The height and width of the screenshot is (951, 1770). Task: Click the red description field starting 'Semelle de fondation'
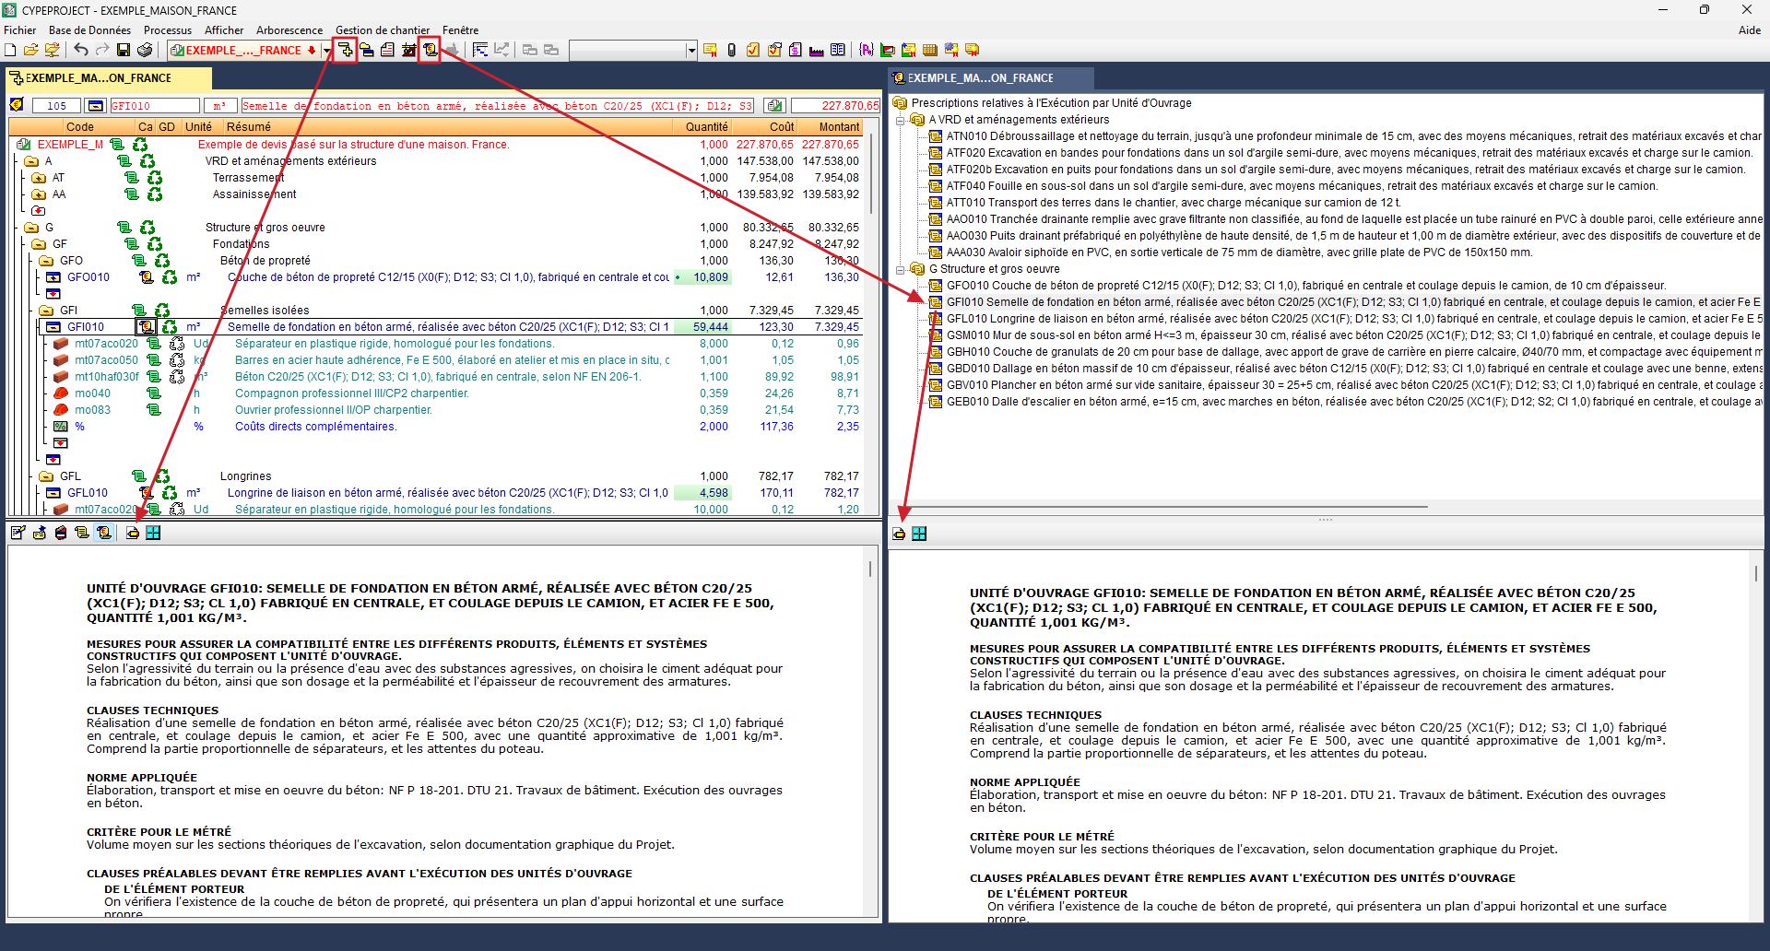pos(498,106)
